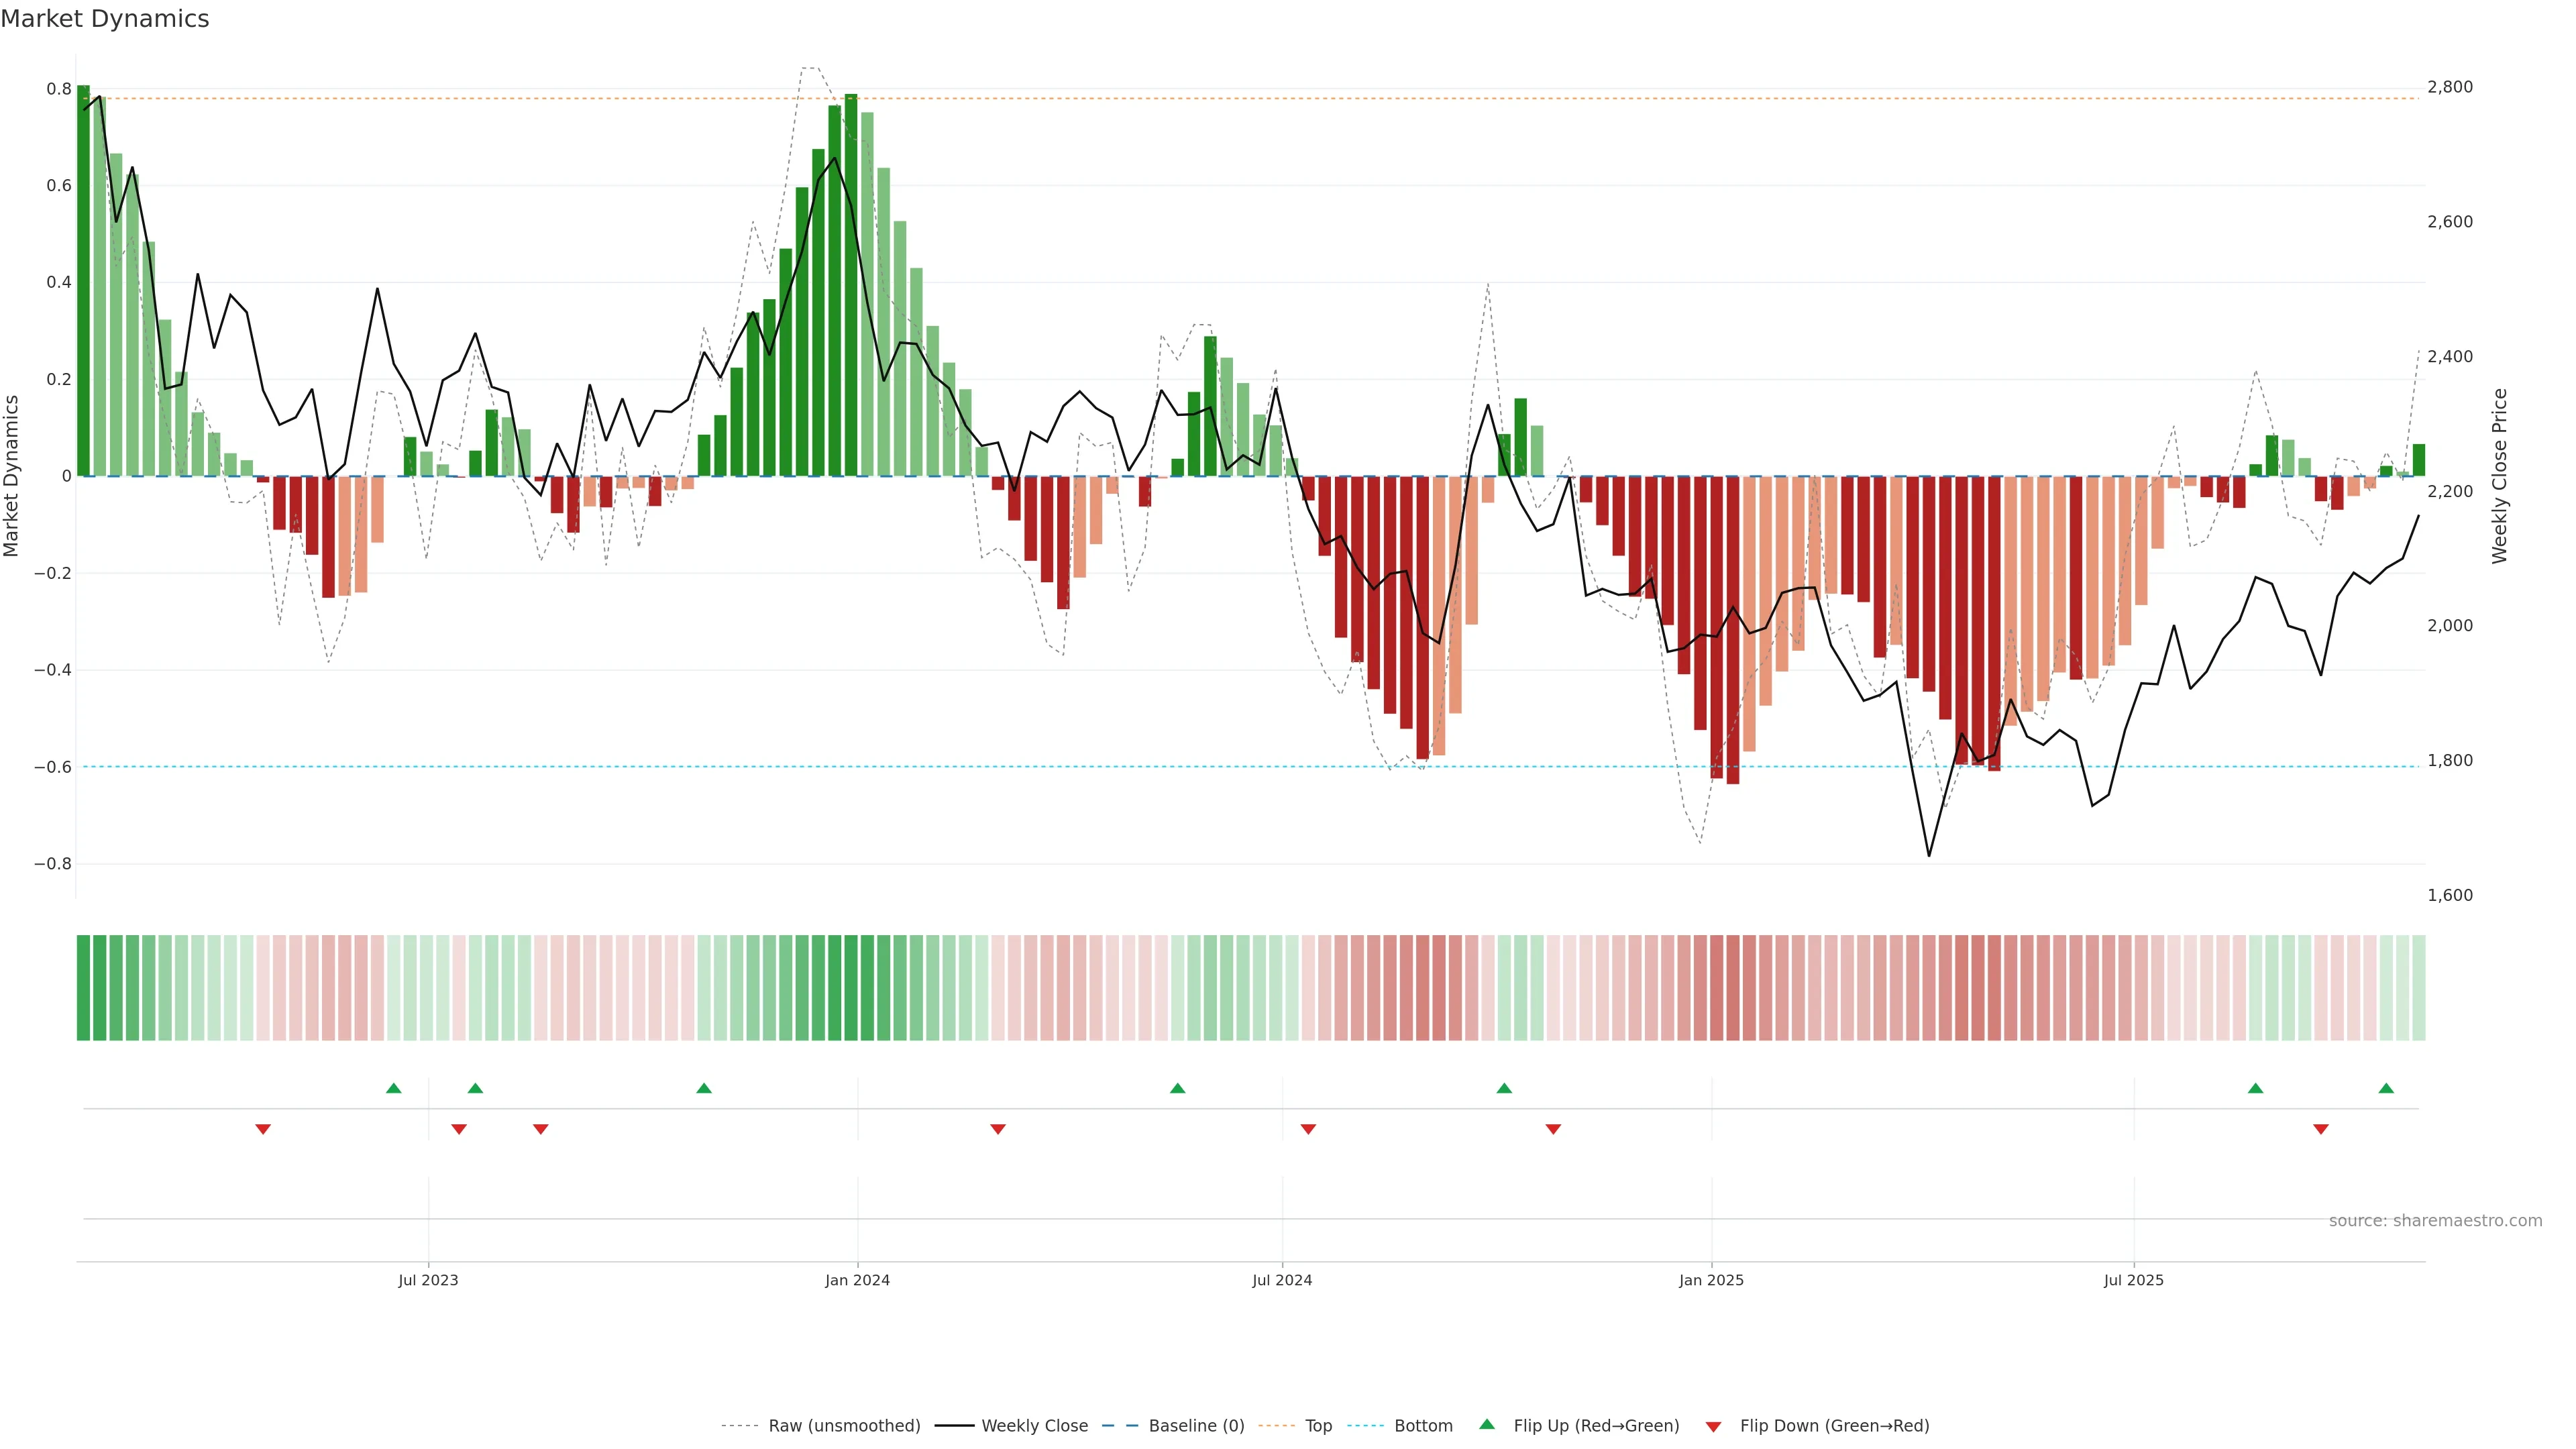This screenshot has width=2576, height=1449.
Task: Click the last green flip-up triangle marker
Action: [x=2386, y=1088]
